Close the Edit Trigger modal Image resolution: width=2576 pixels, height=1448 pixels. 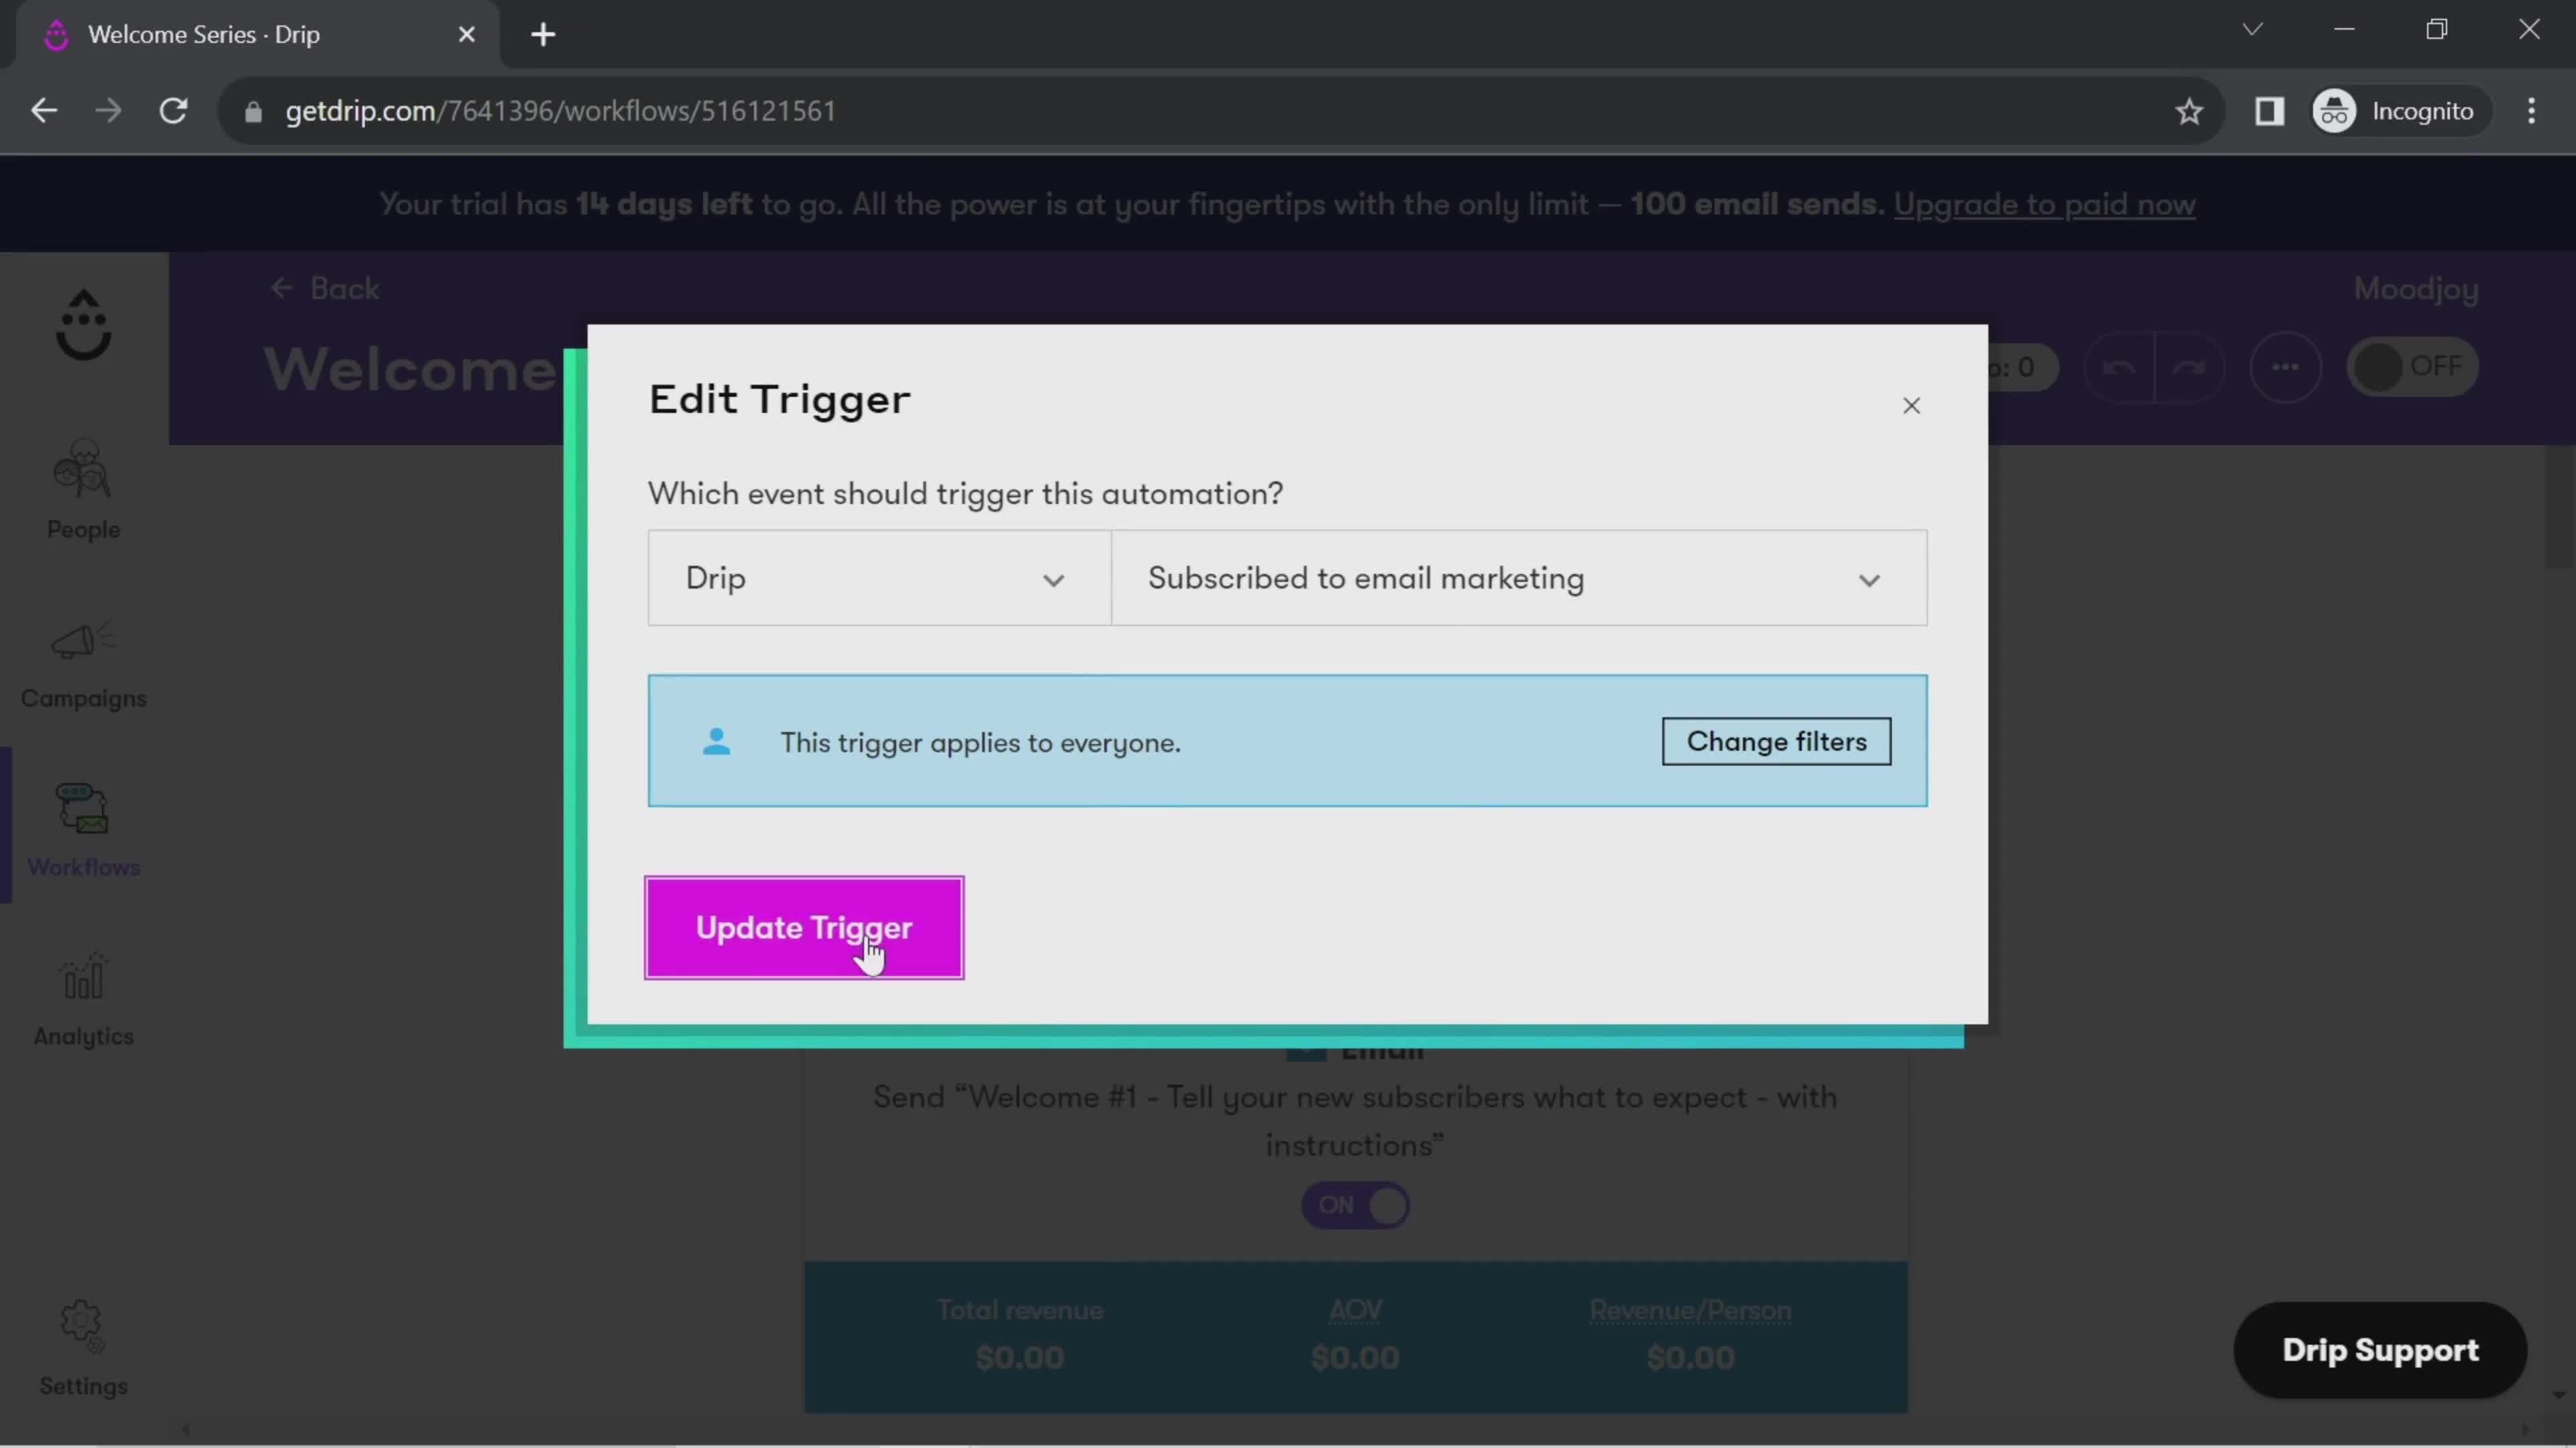[x=1913, y=405]
